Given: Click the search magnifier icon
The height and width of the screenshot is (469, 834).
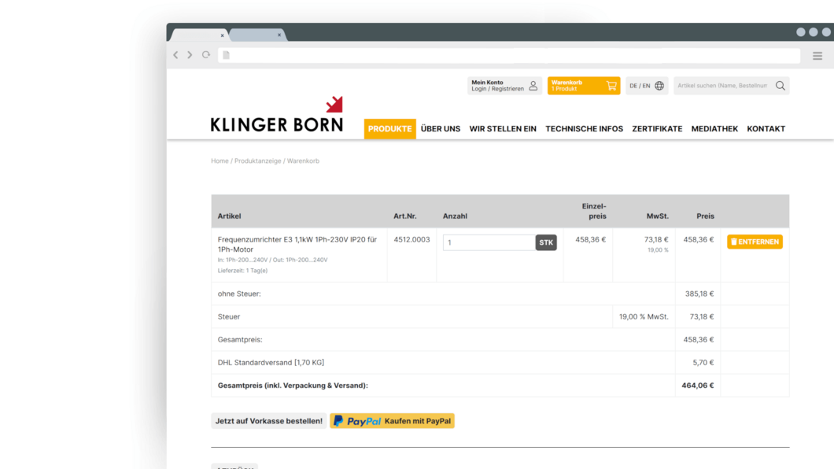Looking at the screenshot, I should tap(780, 86).
